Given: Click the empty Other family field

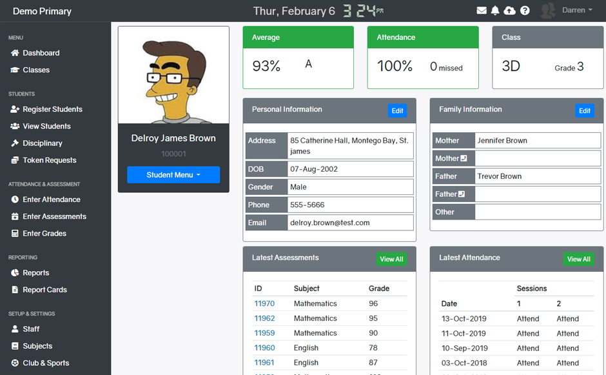Looking at the screenshot, I should pos(538,212).
